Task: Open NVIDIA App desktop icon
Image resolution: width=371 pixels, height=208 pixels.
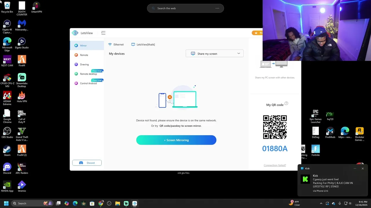Action: tap(7, 186)
